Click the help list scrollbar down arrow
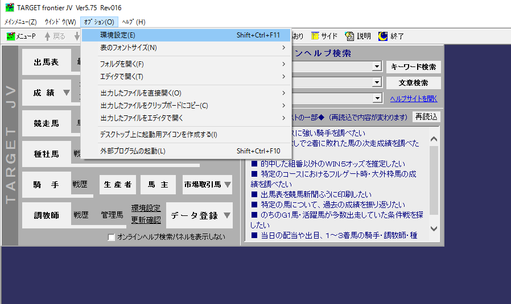This screenshot has width=511, height=304. 434,228
